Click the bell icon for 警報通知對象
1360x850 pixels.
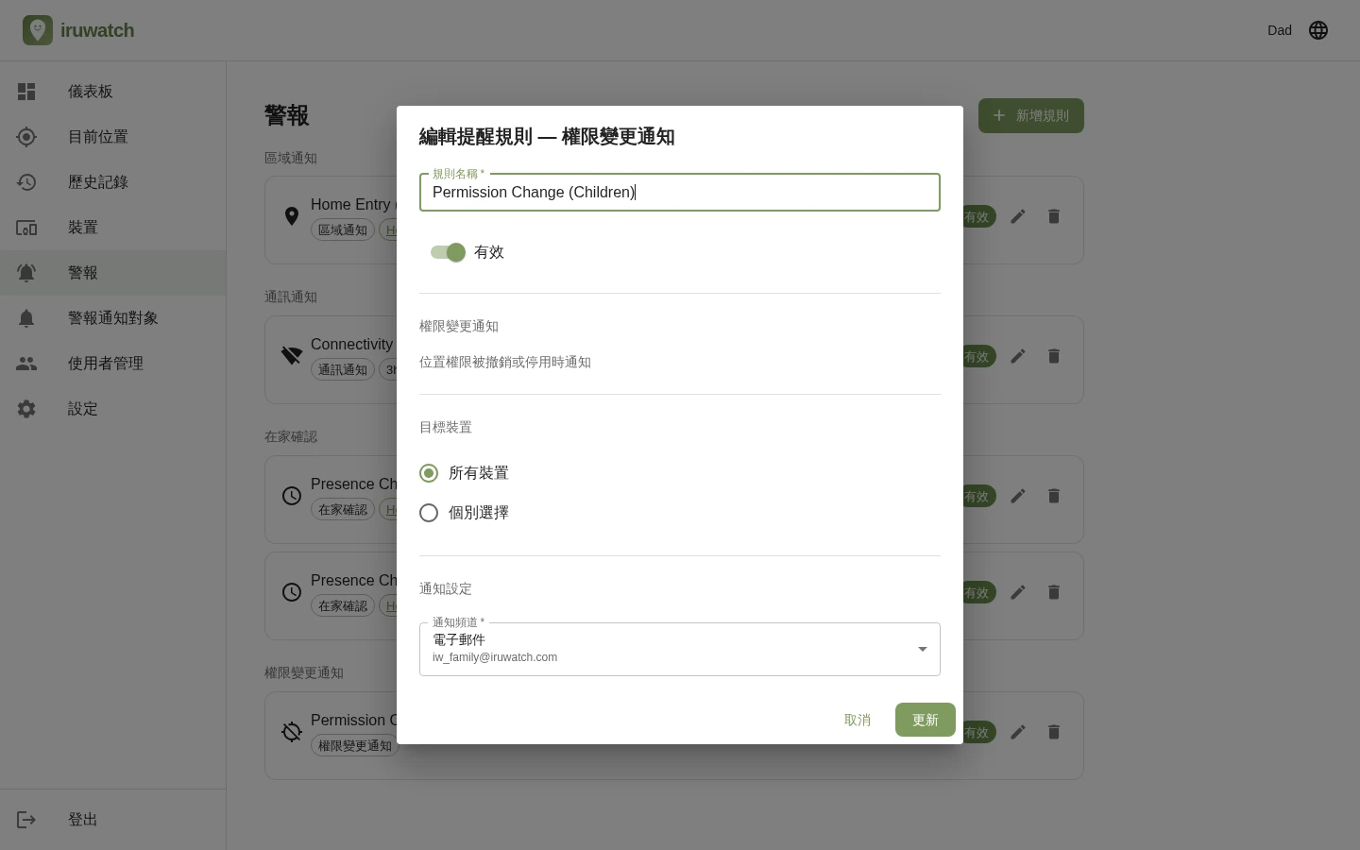point(26,318)
